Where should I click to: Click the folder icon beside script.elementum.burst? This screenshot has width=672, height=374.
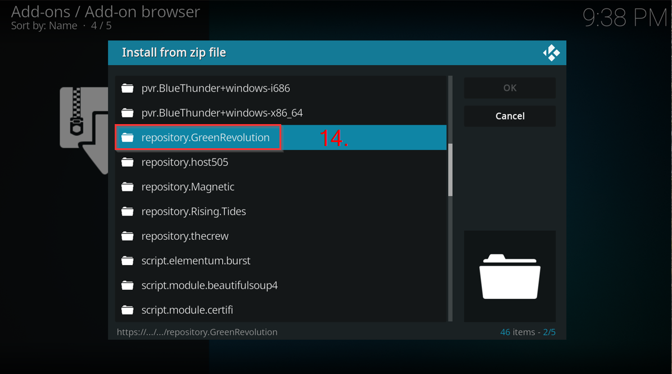[127, 261]
